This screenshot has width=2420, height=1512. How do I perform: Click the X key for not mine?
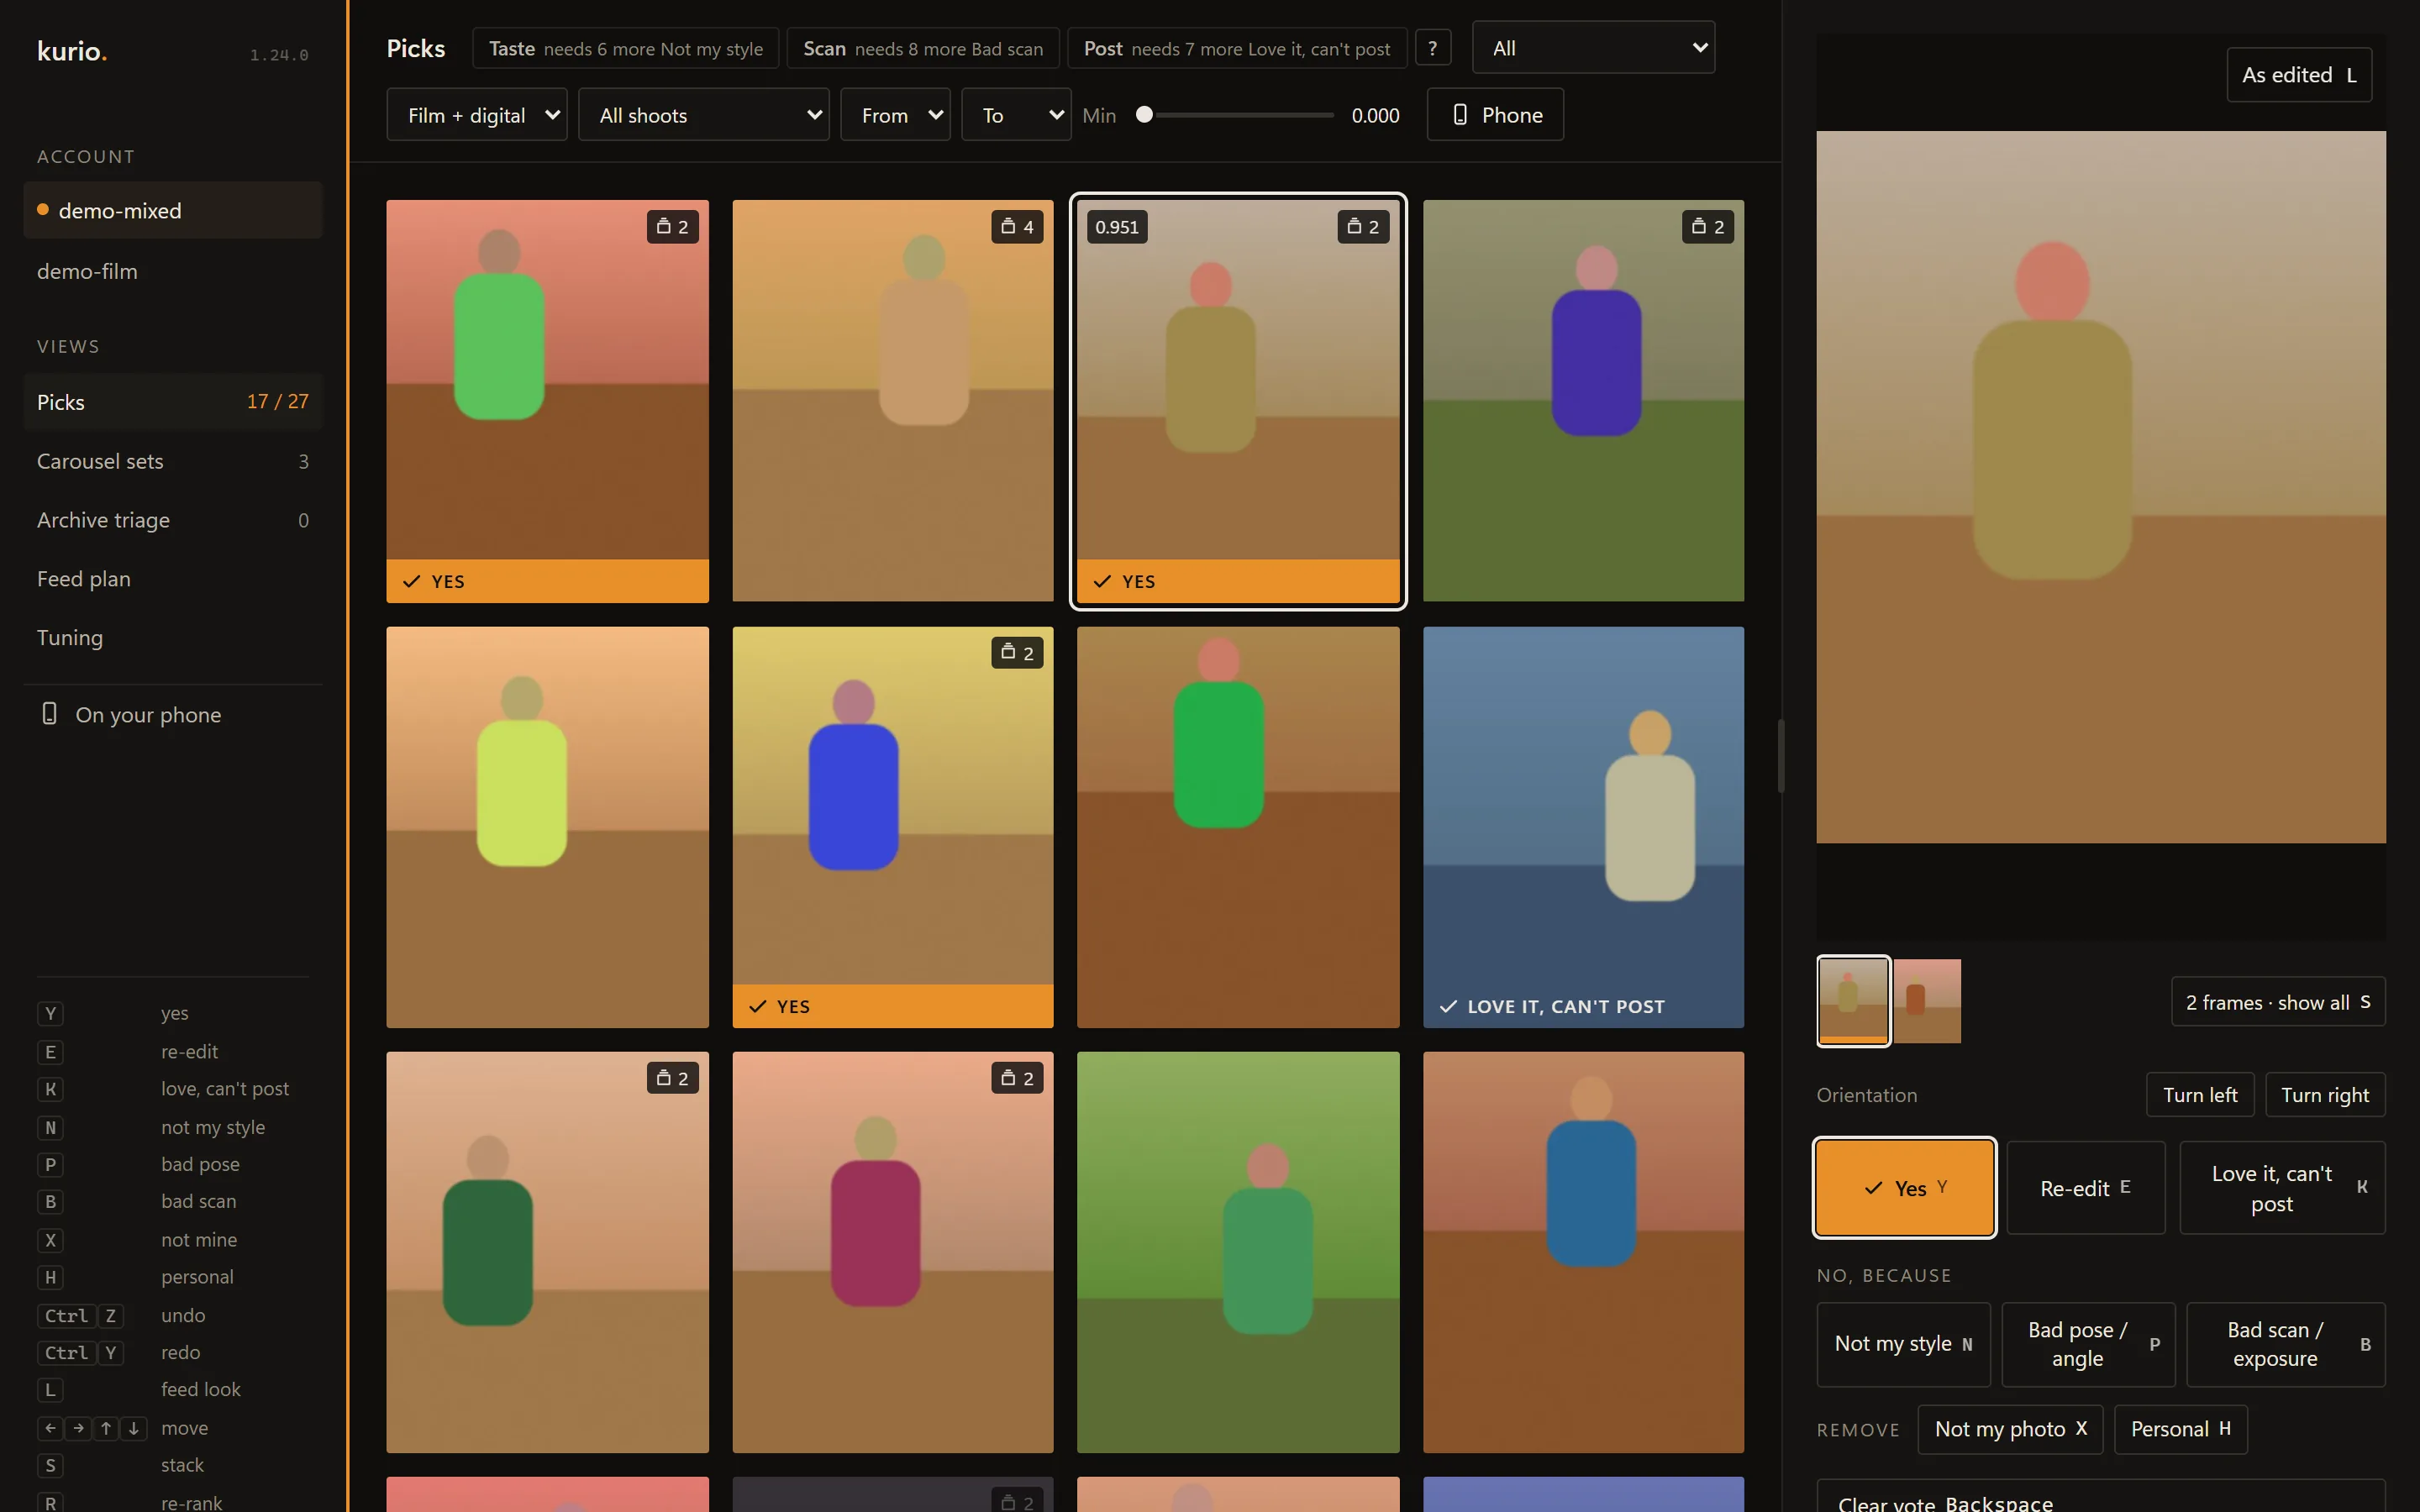pyautogui.click(x=50, y=1240)
